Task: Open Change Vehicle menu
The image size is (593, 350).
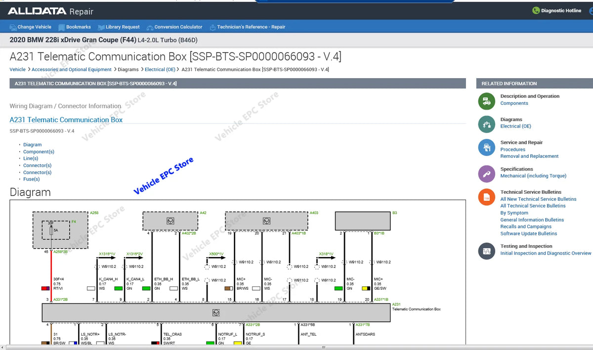Action: (34, 27)
